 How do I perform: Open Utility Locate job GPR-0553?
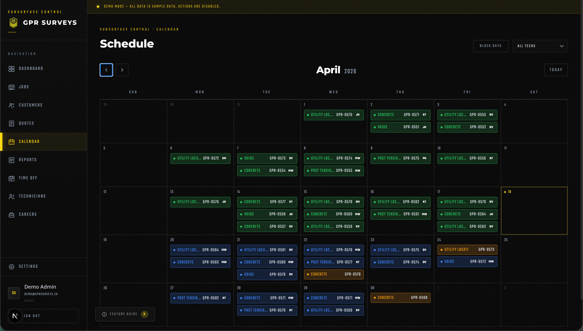pyautogui.click(x=467, y=115)
